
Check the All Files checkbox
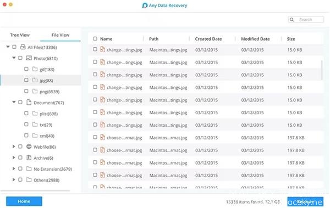tap(14, 47)
